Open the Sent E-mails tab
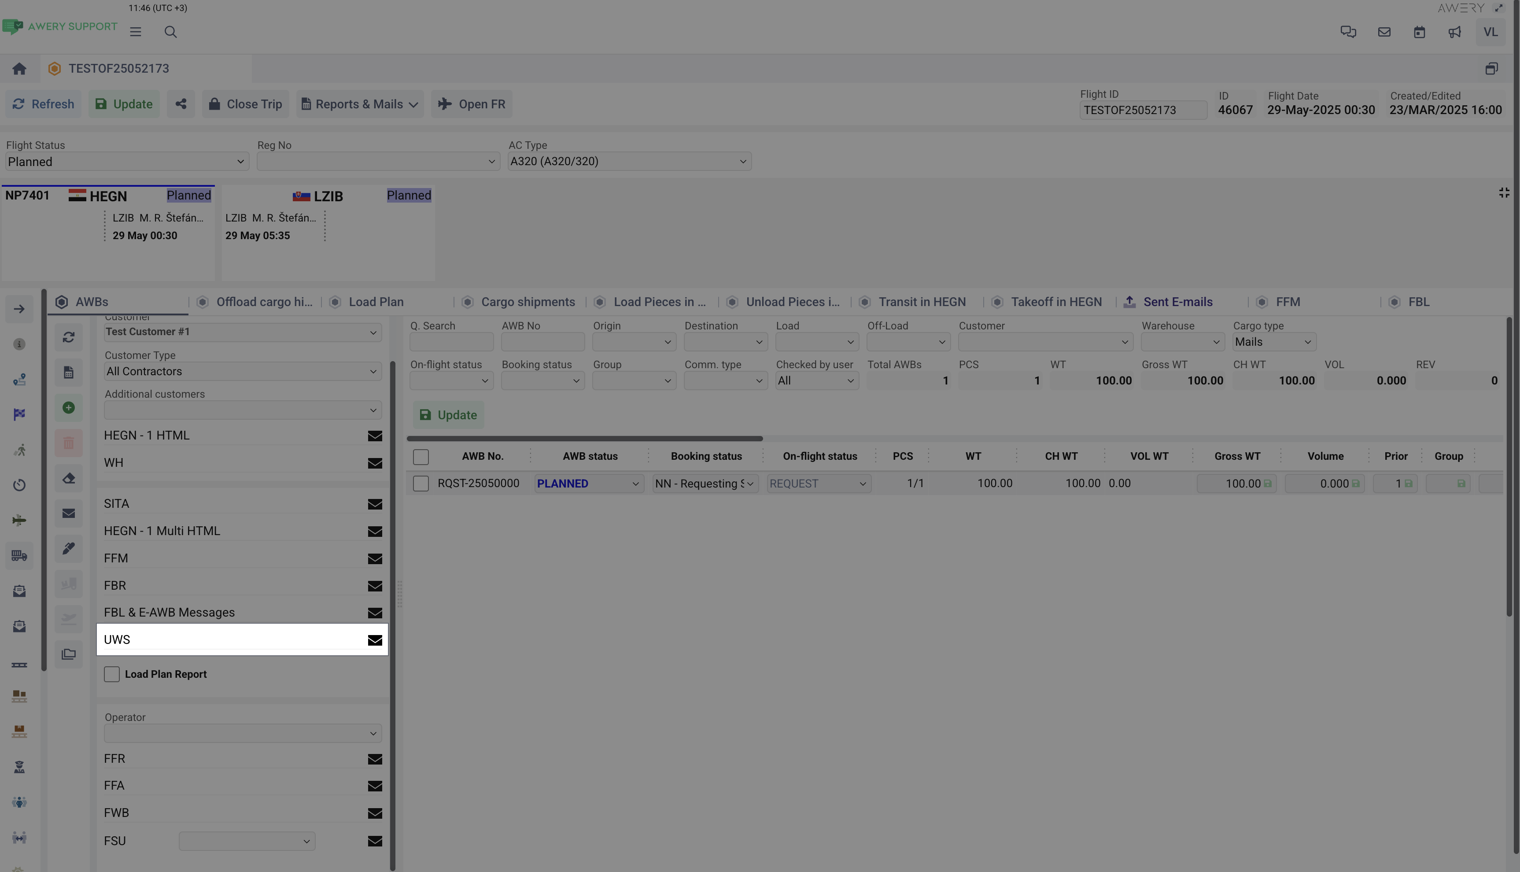The width and height of the screenshot is (1520, 872). click(1177, 303)
